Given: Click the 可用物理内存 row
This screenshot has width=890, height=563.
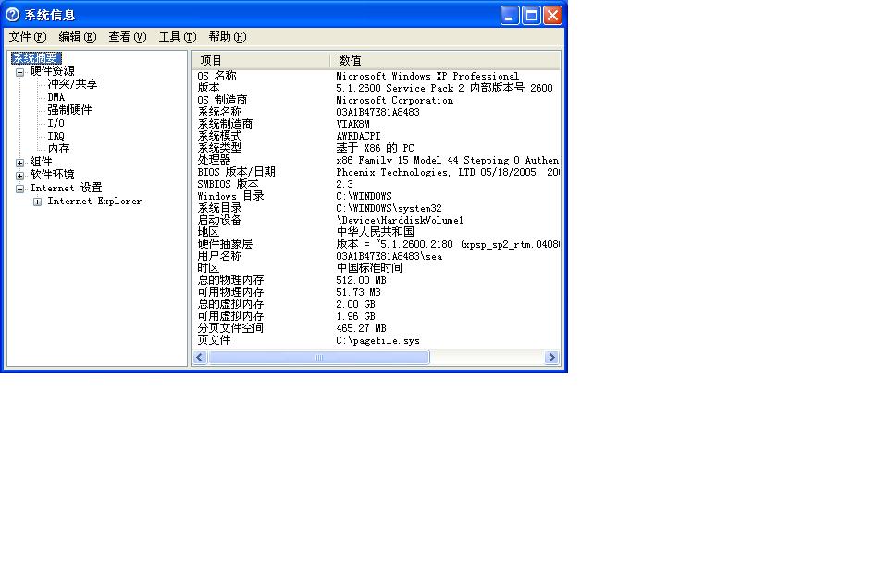Looking at the screenshot, I should tap(377, 292).
